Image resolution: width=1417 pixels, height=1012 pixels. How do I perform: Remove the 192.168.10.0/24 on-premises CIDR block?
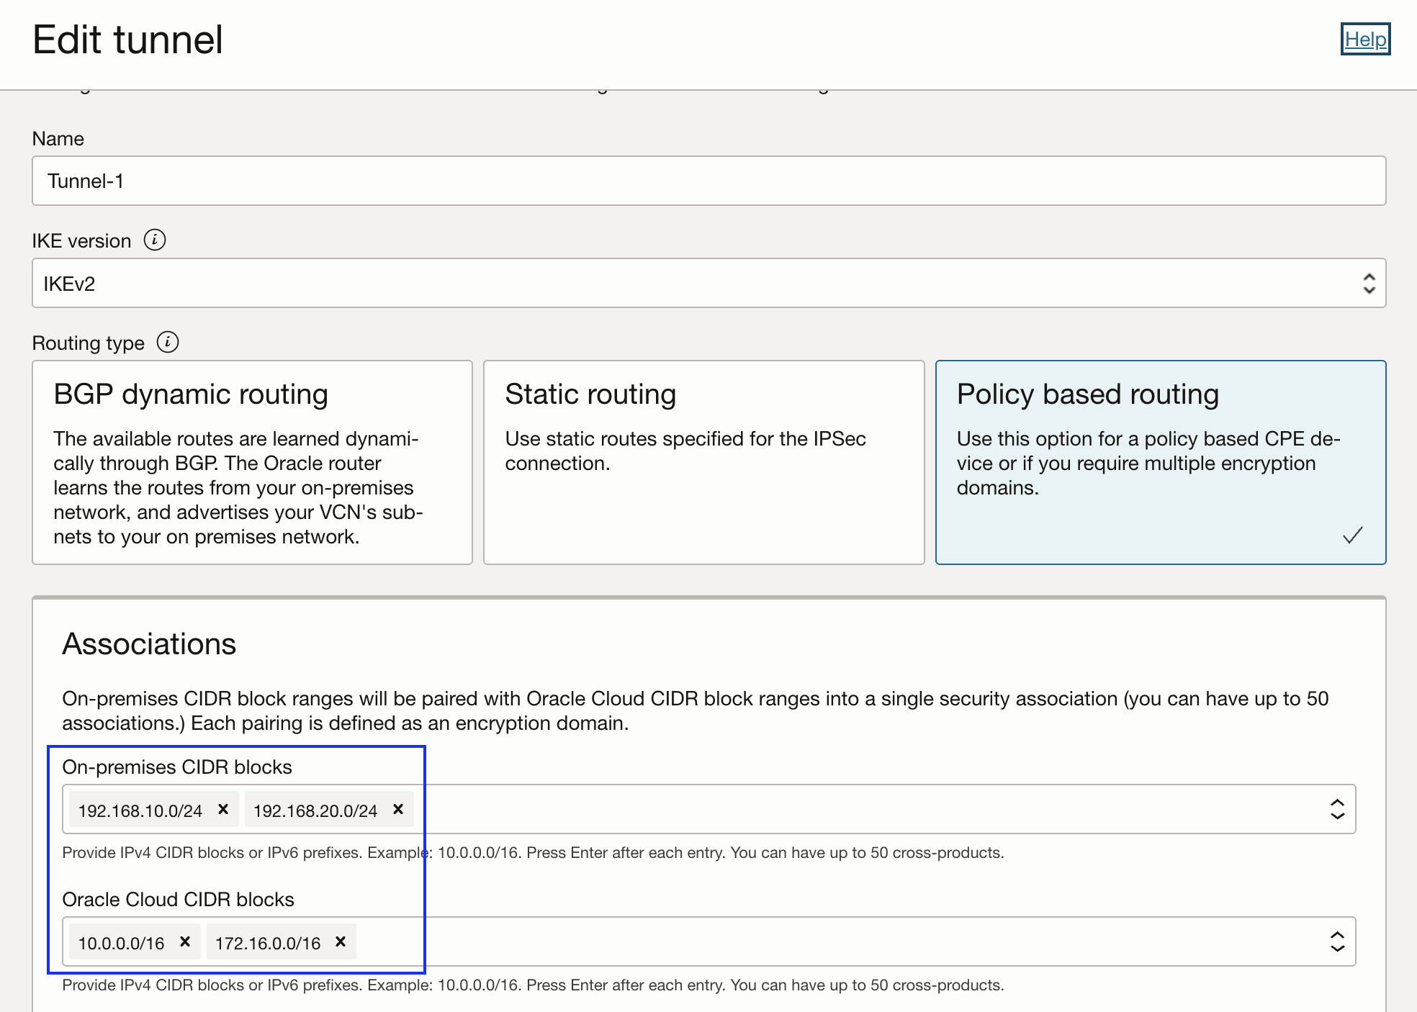click(x=223, y=809)
